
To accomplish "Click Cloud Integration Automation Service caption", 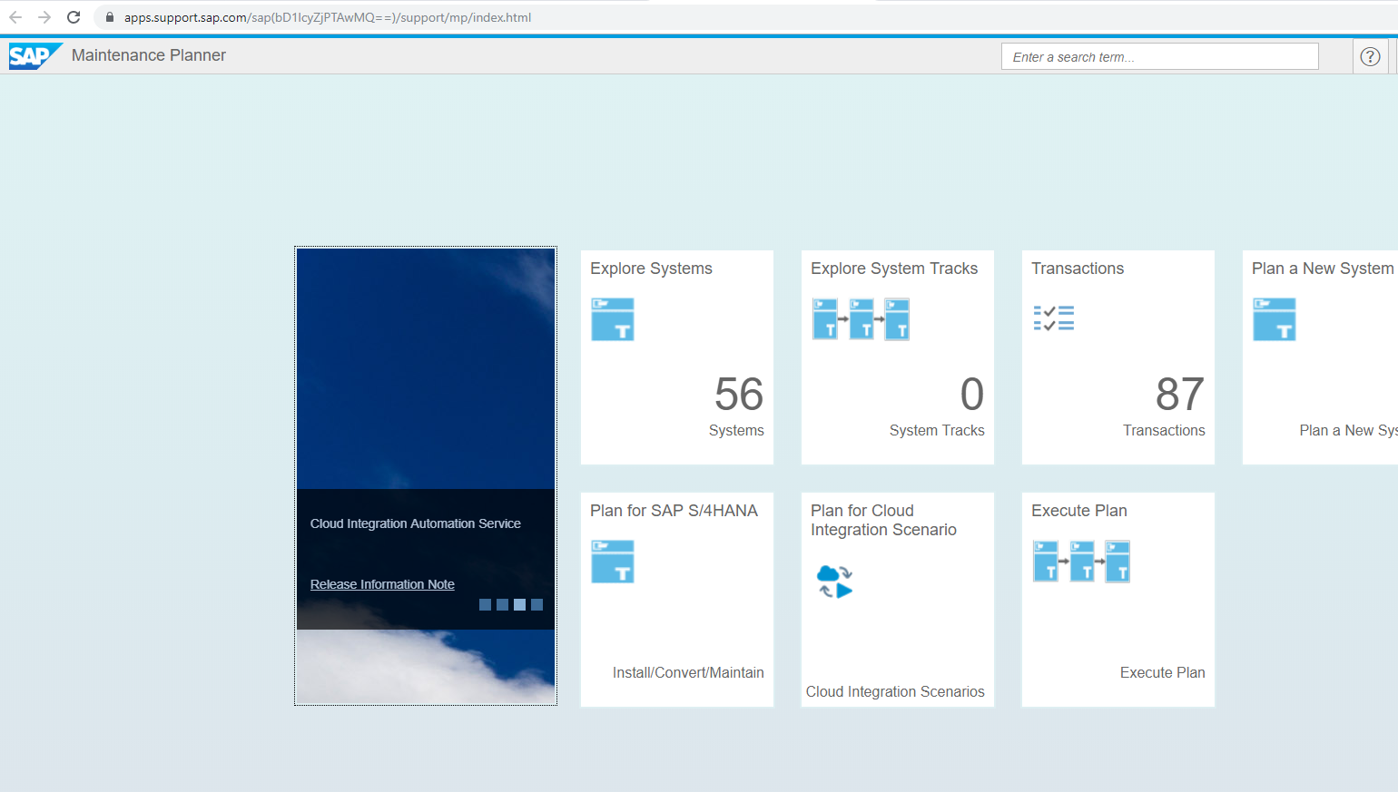I will click(416, 523).
